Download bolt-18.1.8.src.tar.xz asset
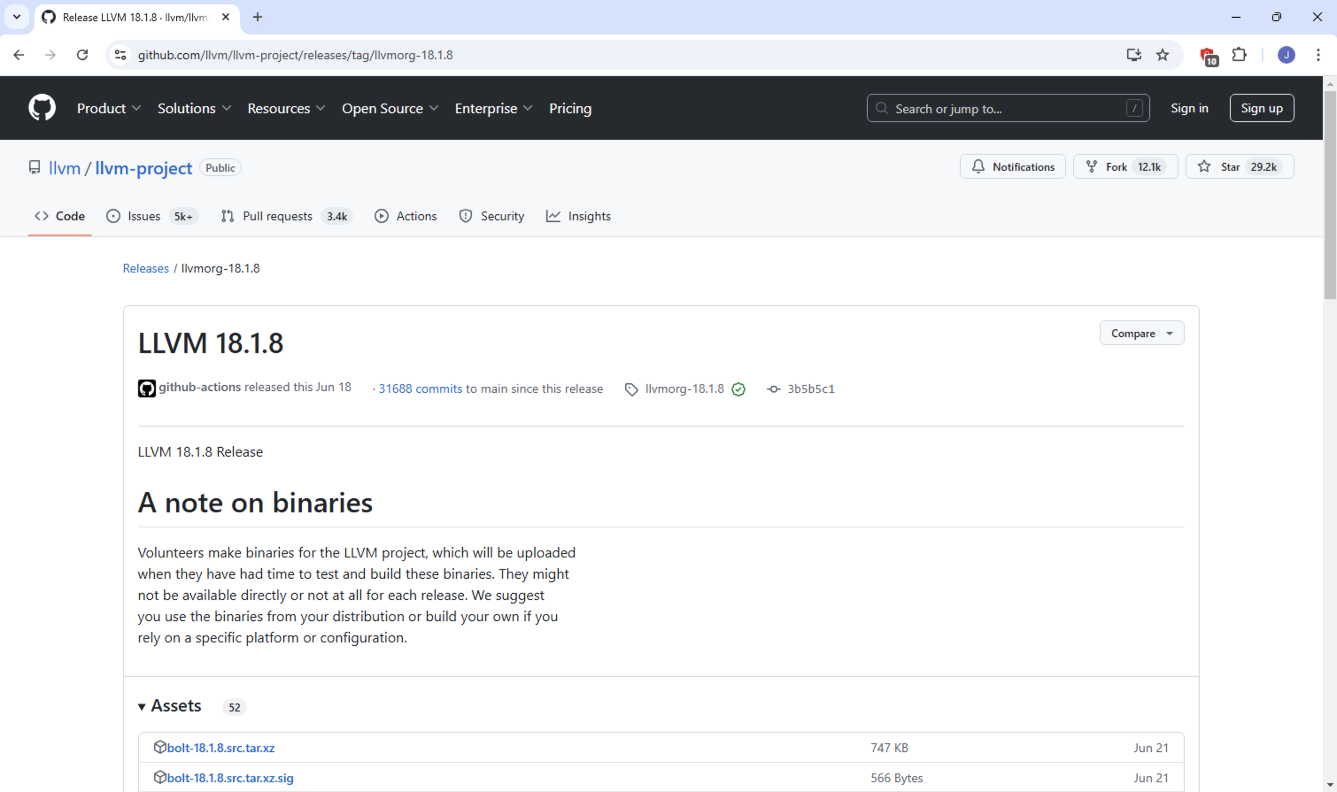This screenshot has width=1337, height=792. pos(220,748)
